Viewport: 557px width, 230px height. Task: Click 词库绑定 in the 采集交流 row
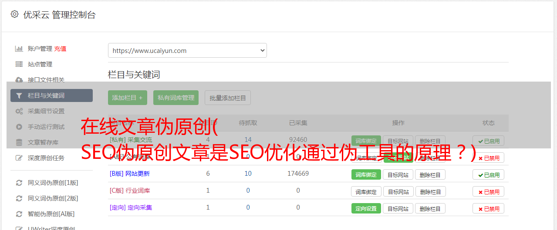[x=366, y=141]
